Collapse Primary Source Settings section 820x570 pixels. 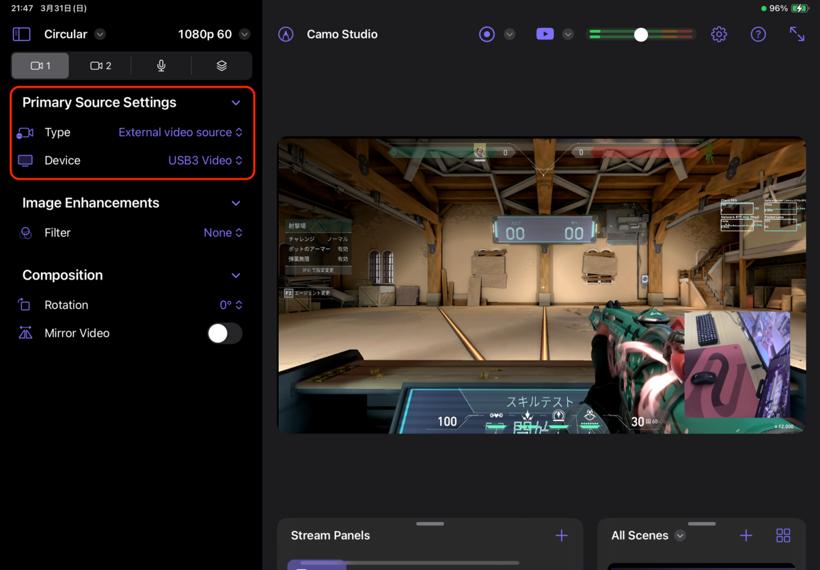click(236, 103)
